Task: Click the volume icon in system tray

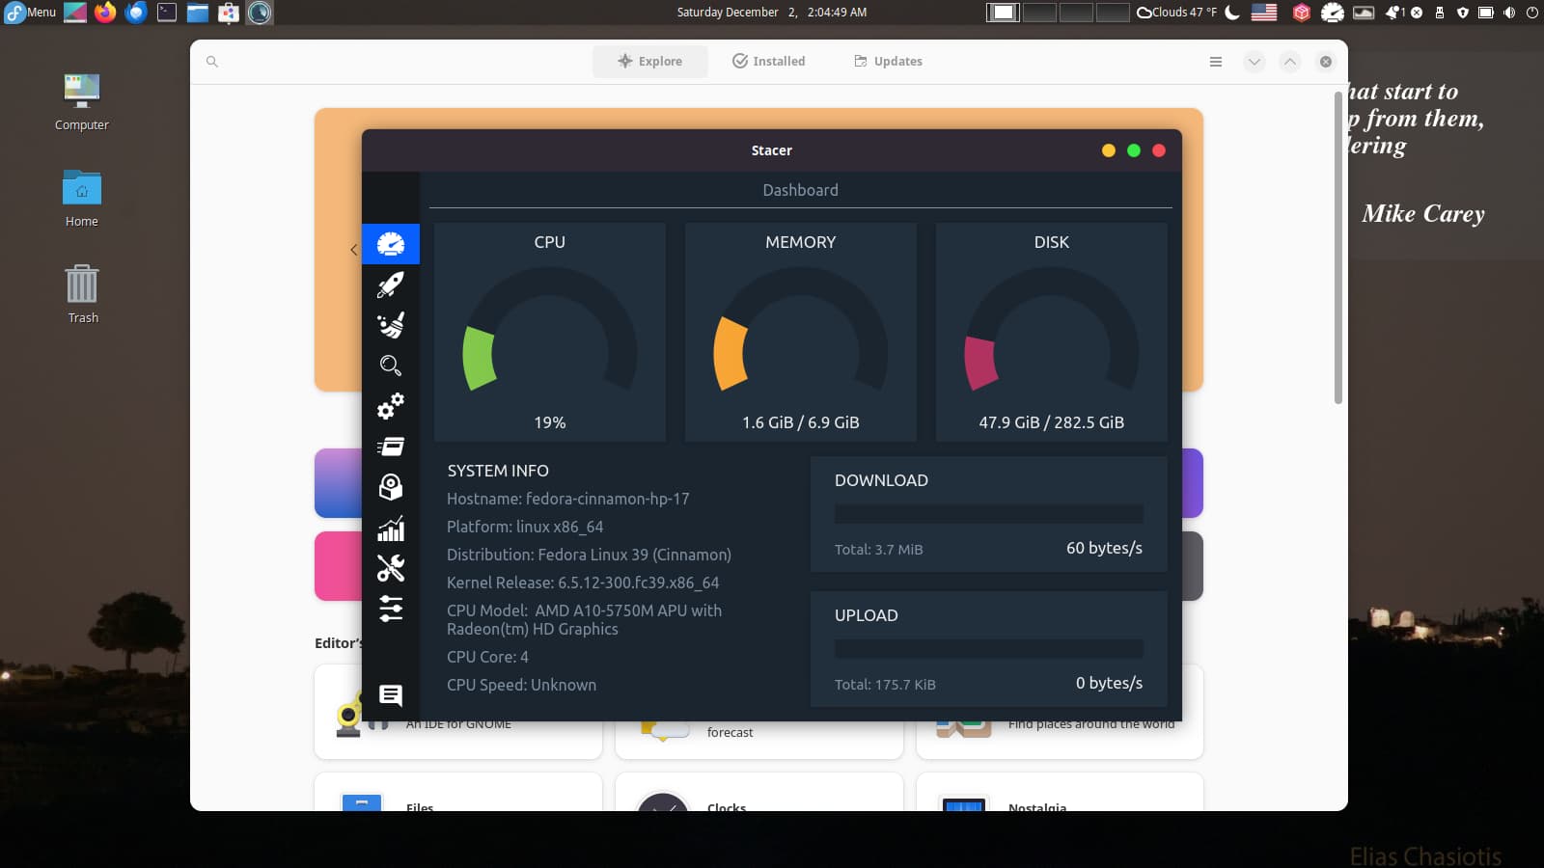Action: point(1509,13)
